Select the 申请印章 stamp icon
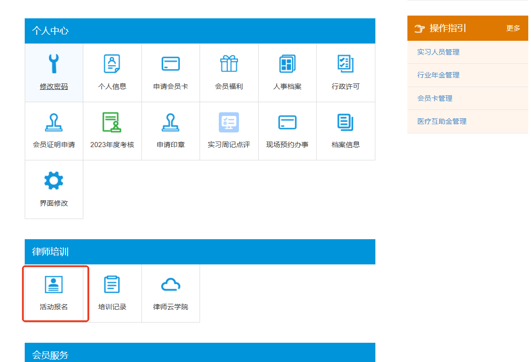The image size is (531, 362). (x=171, y=122)
